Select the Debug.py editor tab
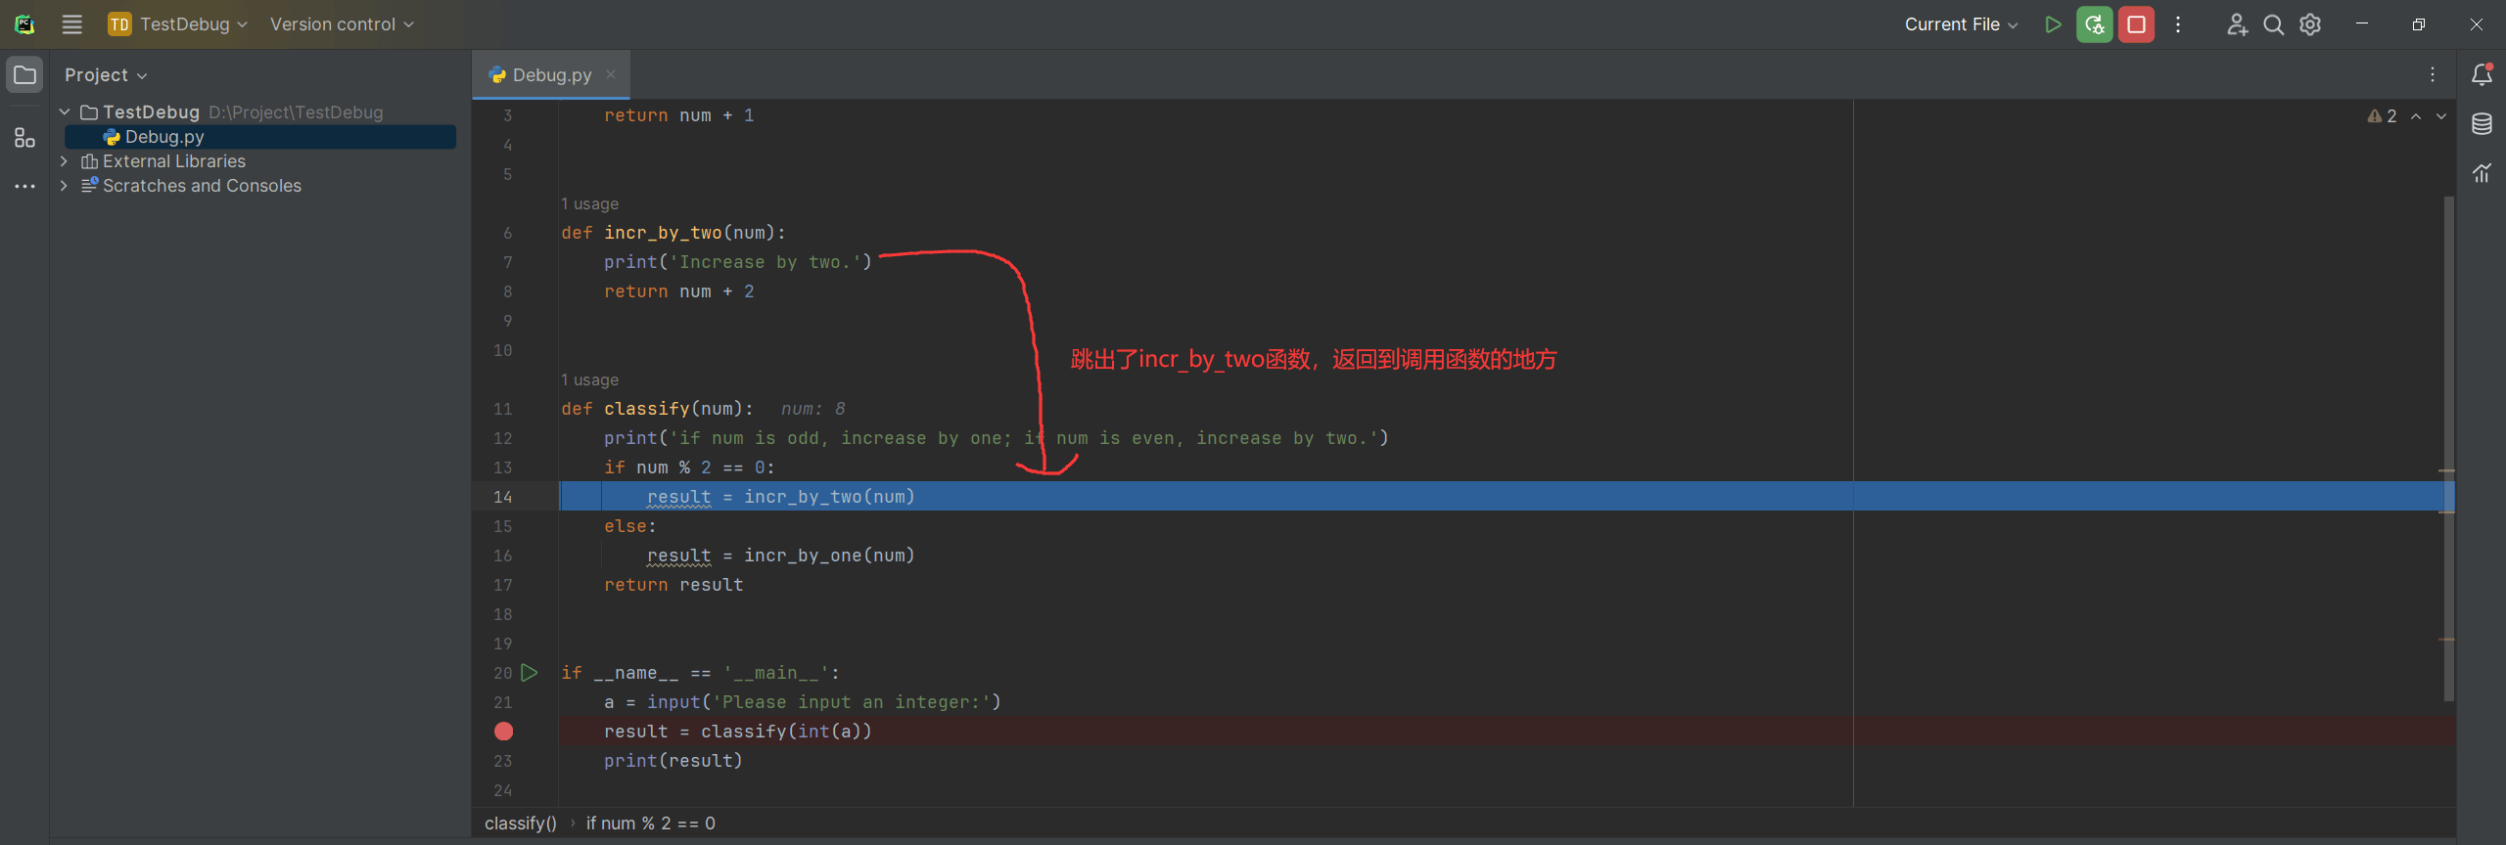2506x845 pixels. pyautogui.click(x=551, y=75)
